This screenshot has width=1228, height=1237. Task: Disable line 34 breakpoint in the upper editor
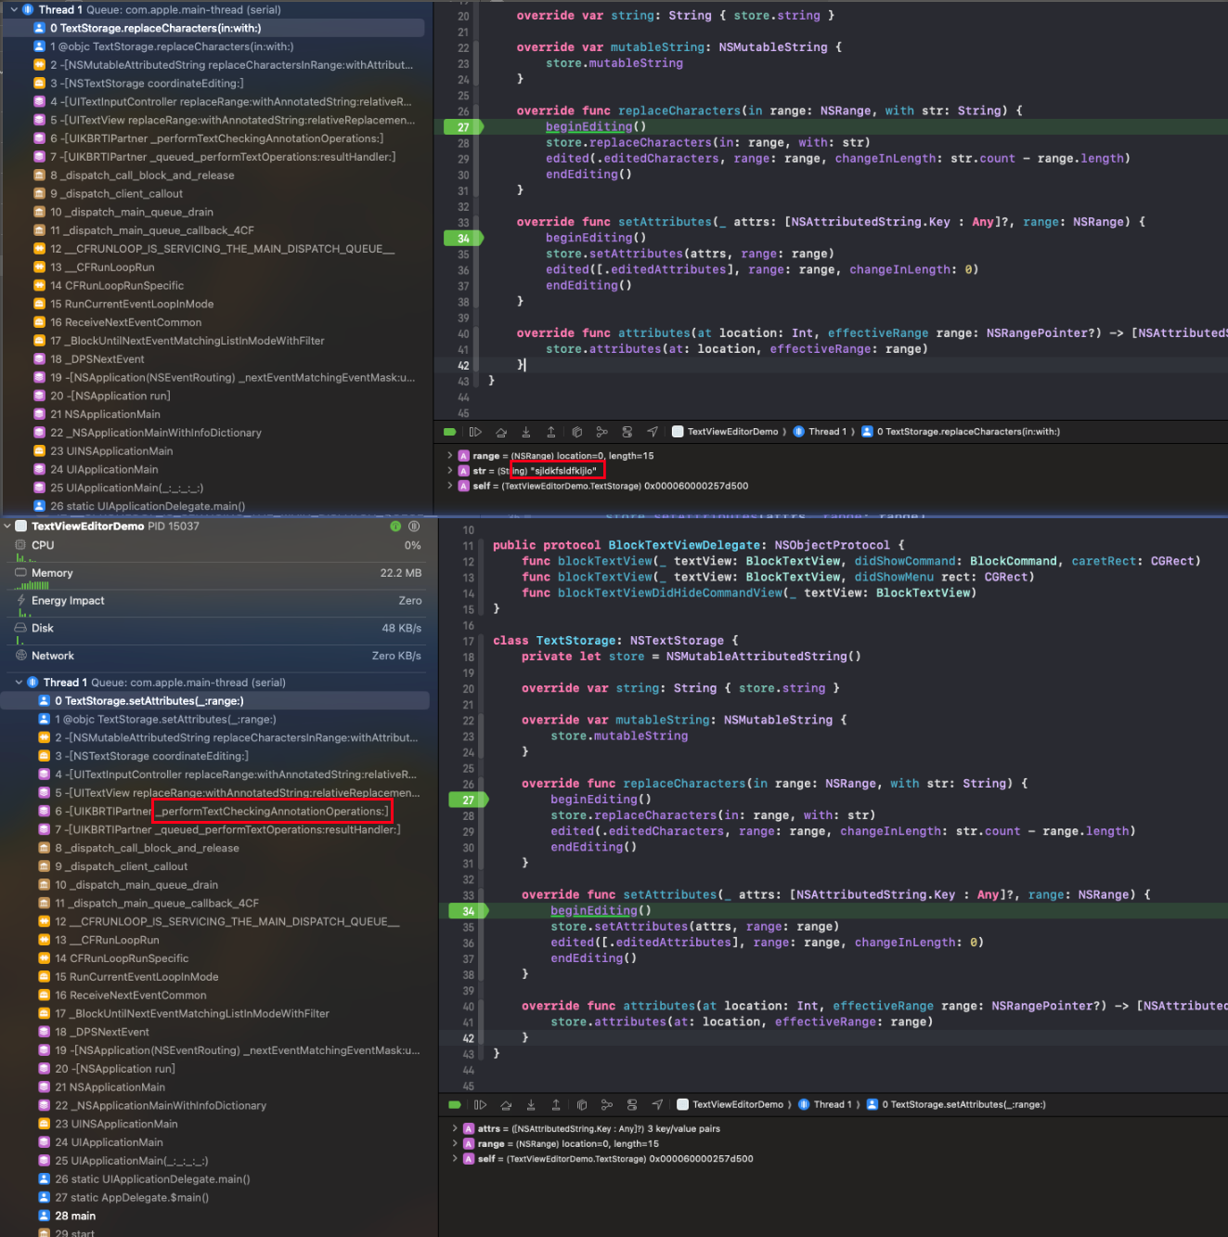[x=463, y=239]
